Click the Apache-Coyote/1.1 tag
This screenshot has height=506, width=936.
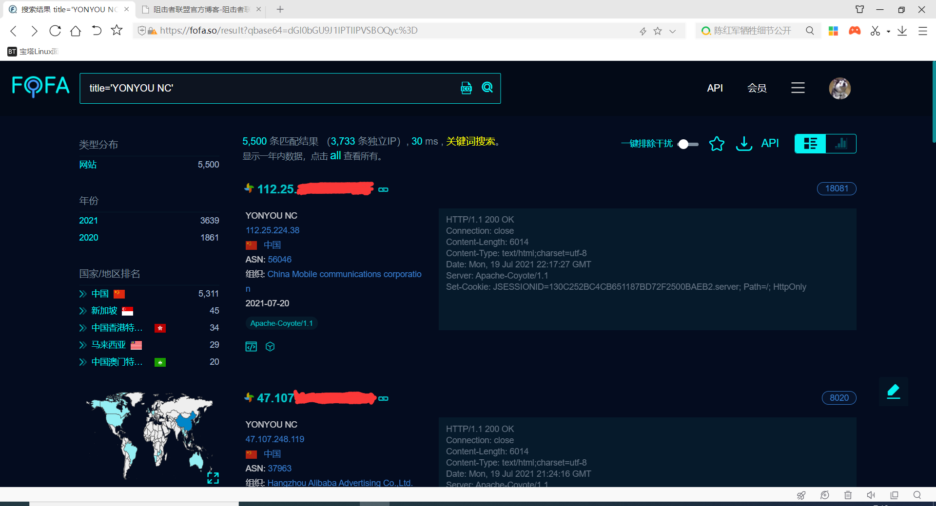coord(281,323)
